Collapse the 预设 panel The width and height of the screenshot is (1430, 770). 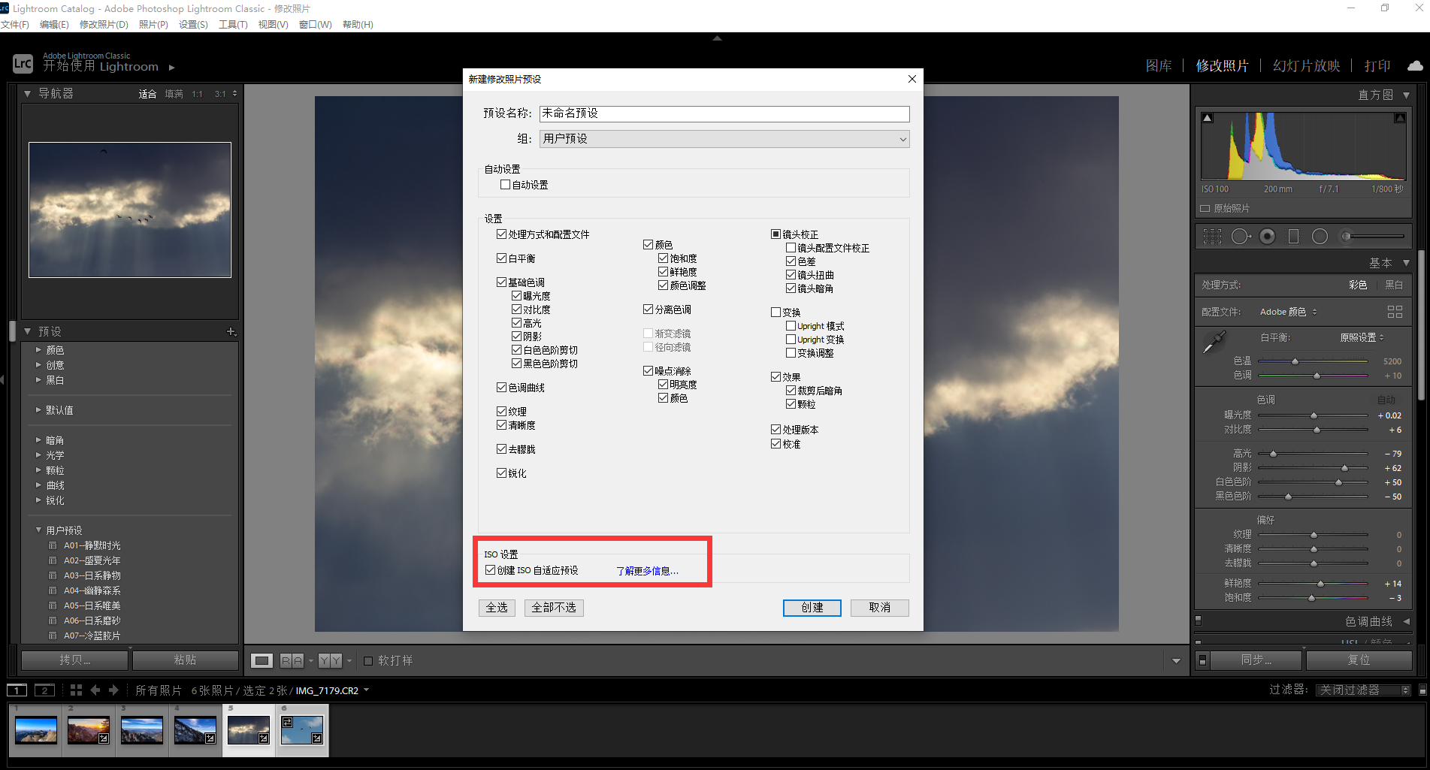[x=28, y=331]
